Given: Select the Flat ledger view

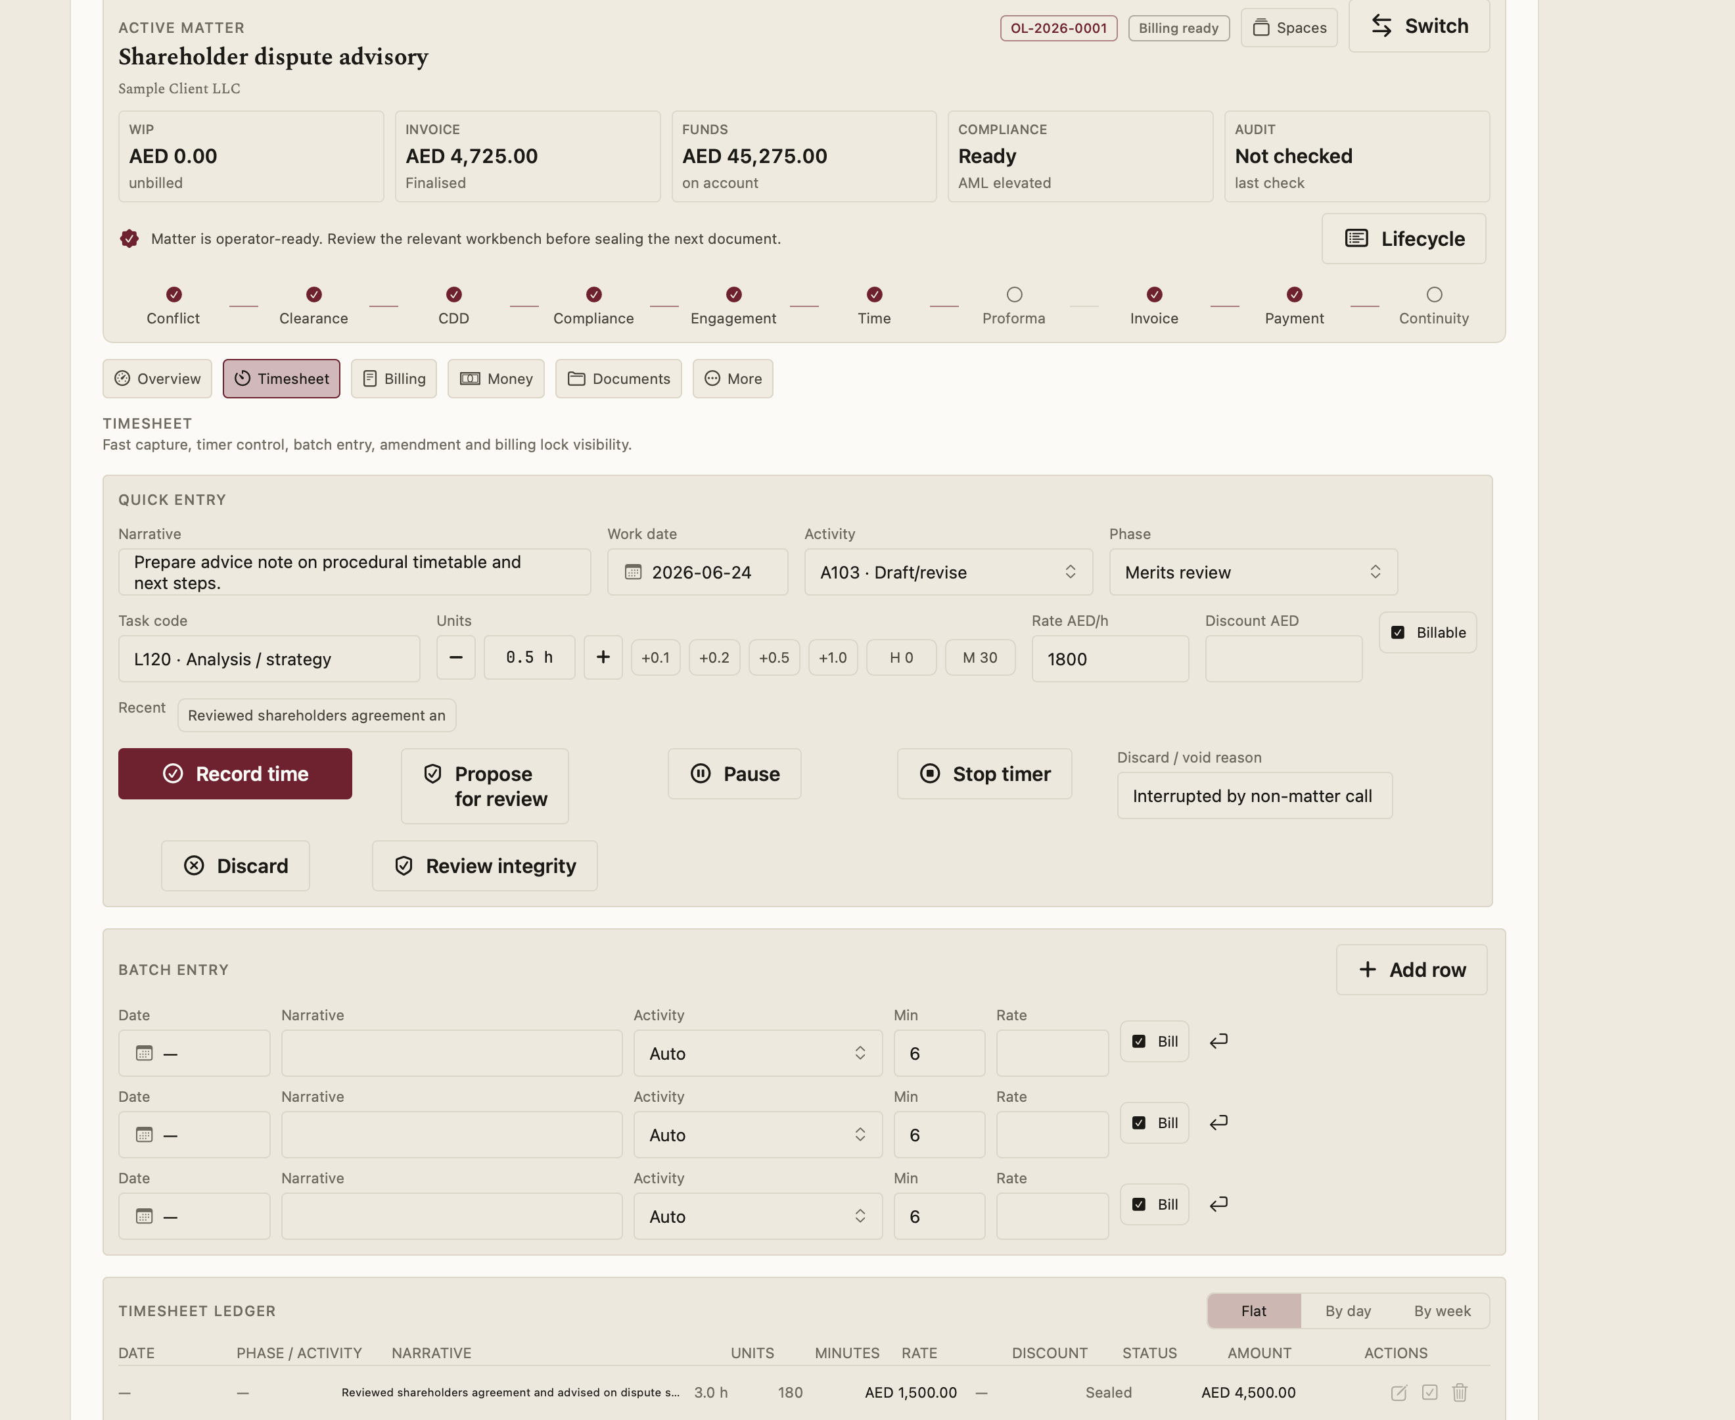Looking at the screenshot, I should [1253, 1312].
